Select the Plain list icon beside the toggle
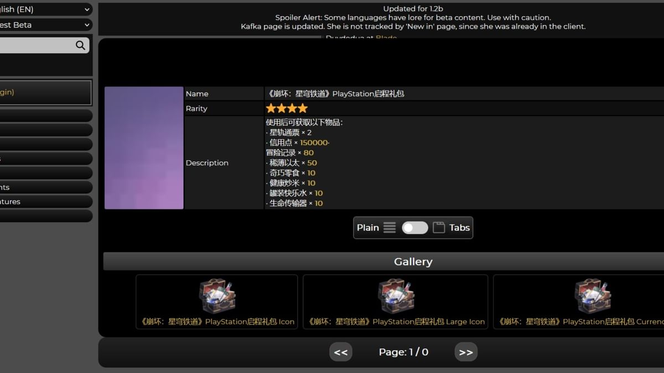This screenshot has width=664, height=373. click(389, 227)
